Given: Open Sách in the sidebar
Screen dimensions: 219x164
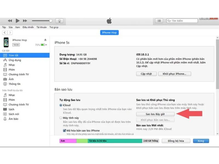Looking at the screenshot, I should pos(11,109).
